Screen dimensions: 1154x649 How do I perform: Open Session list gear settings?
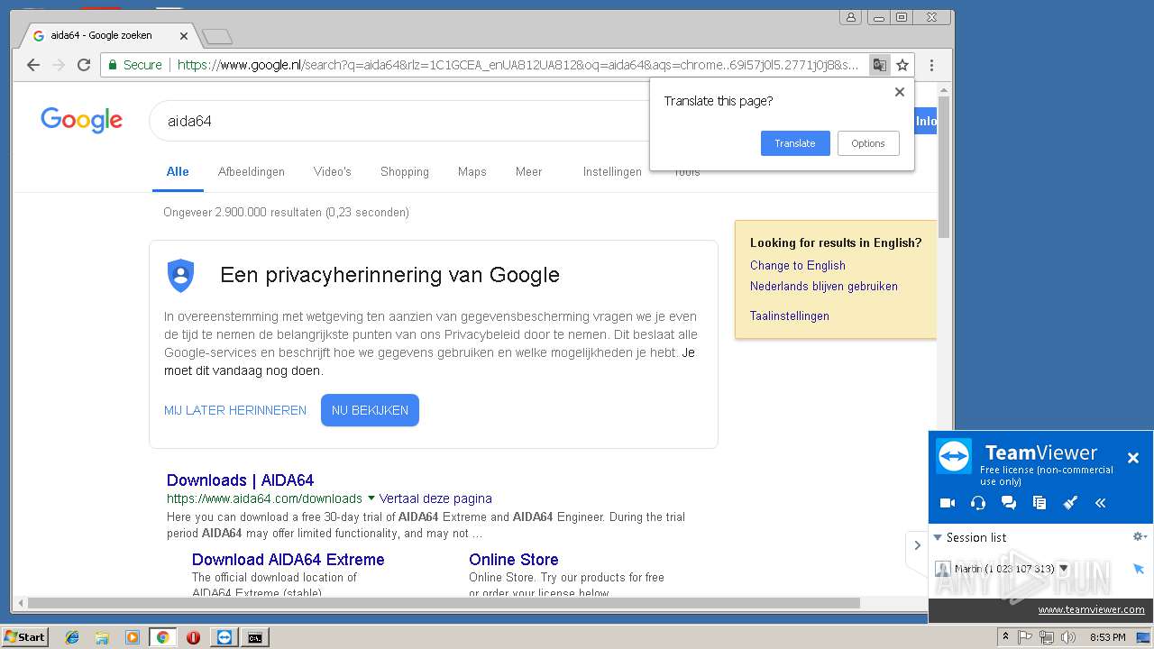click(x=1139, y=536)
